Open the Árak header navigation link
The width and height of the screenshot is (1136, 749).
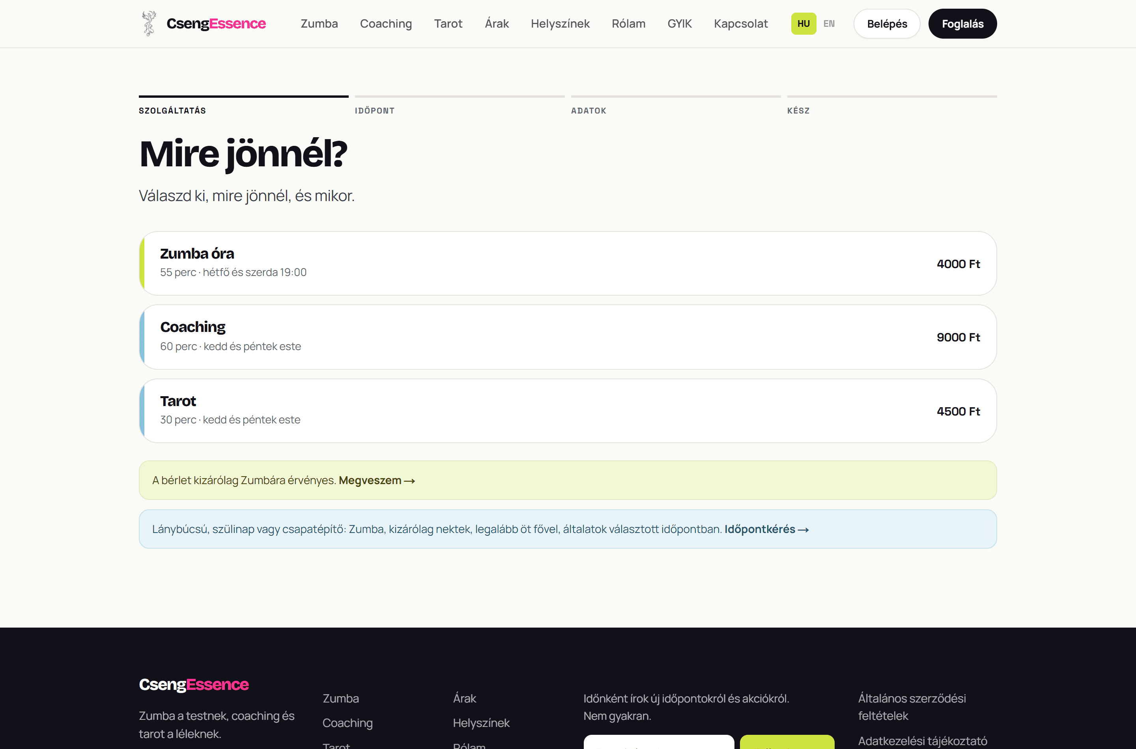[497, 23]
